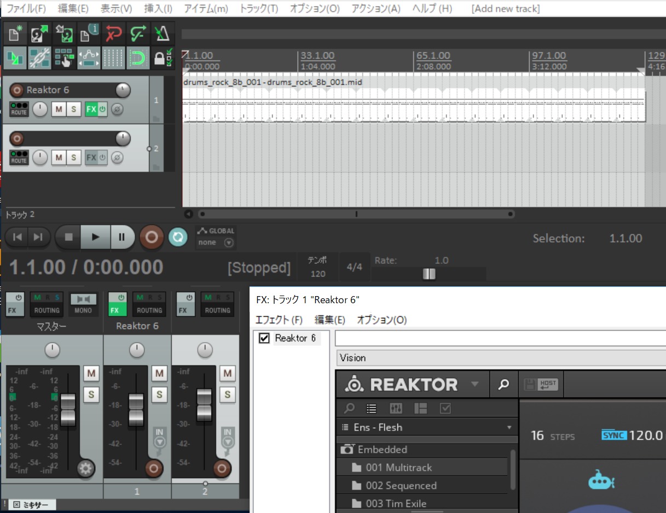Screen dimensions: 666x513
Task: Open the REAKTOR logo menu arrow
Action: click(x=475, y=385)
